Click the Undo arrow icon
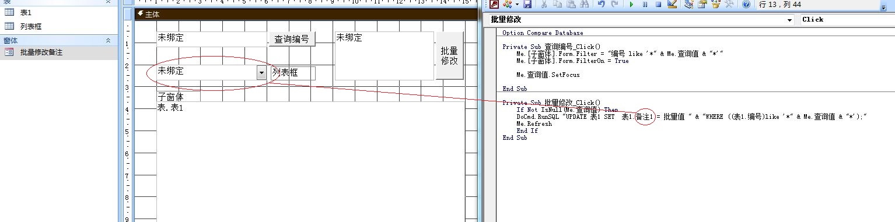Image resolution: width=895 pixels, height=222 pixels. tap(601, 4)
